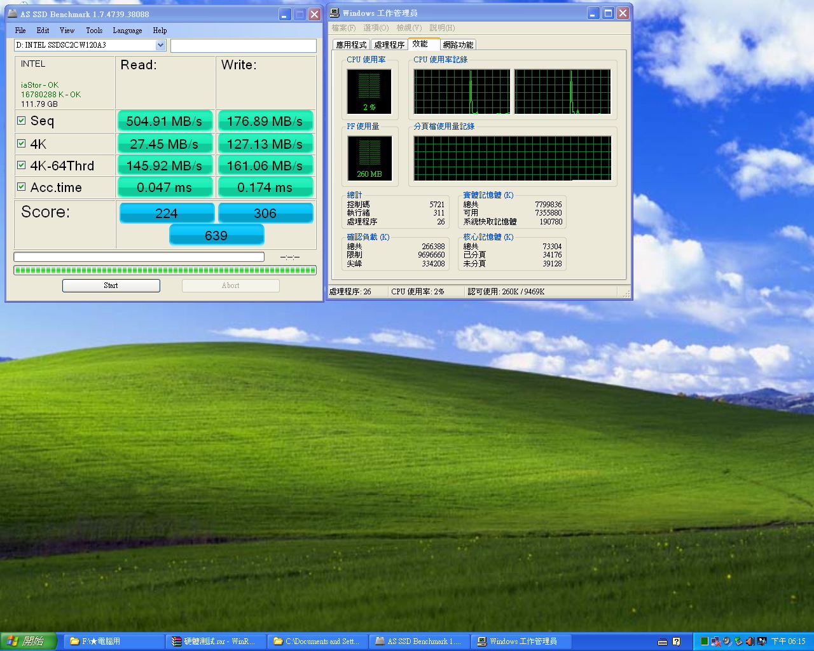This screenshot has width=814, height=651.
Task: Click the read access time 0.047 ms
Action: 164,187
